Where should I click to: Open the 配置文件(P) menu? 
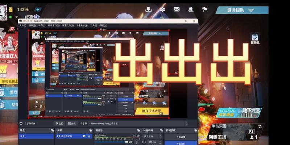(x=68, y=25)
